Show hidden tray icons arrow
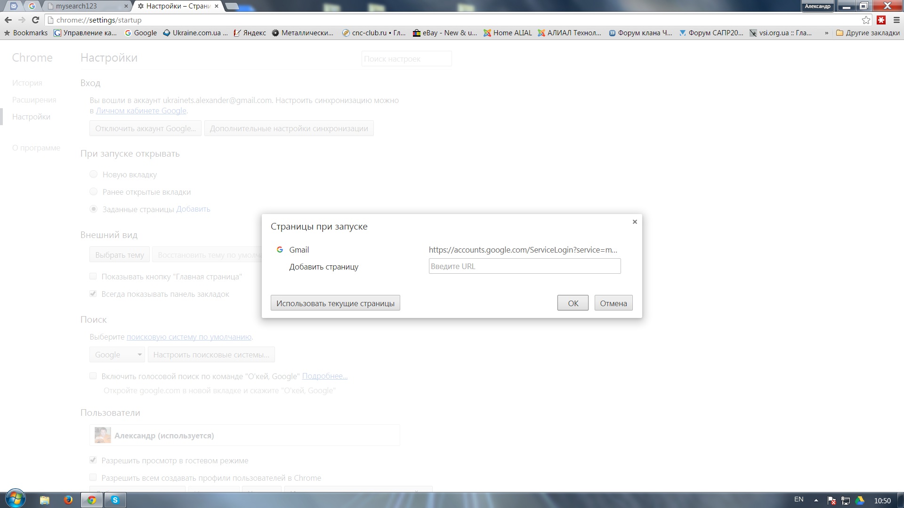Viewport: 904px width, 508px height. tap(816, 500)
